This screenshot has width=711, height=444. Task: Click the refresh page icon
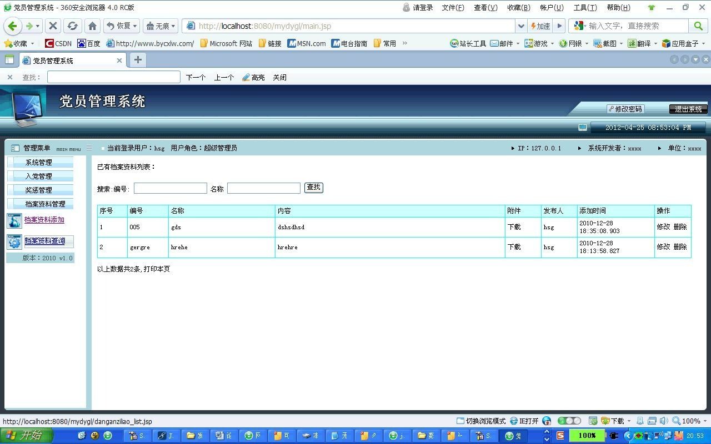72,26
